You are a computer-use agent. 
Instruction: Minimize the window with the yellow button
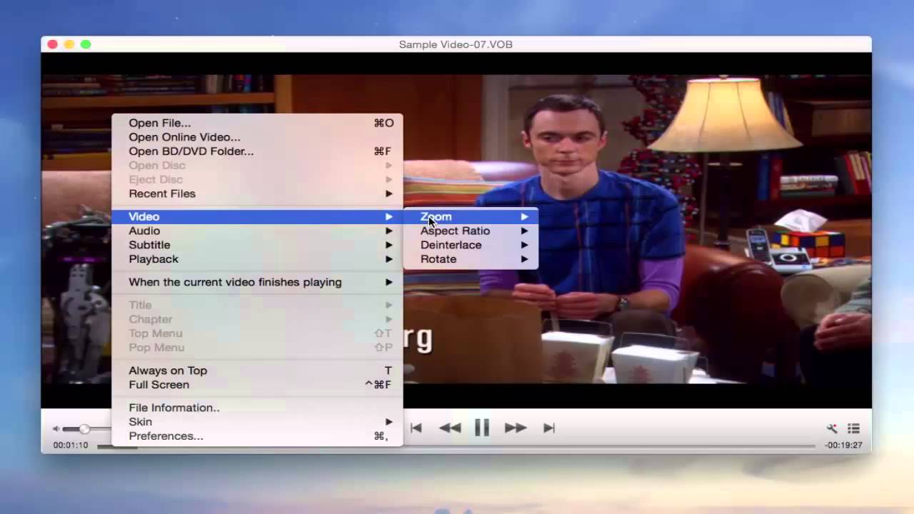(x=69, y=44)
